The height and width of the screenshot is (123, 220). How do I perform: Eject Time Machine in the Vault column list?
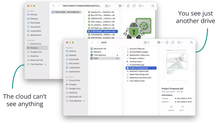[117, 55]
